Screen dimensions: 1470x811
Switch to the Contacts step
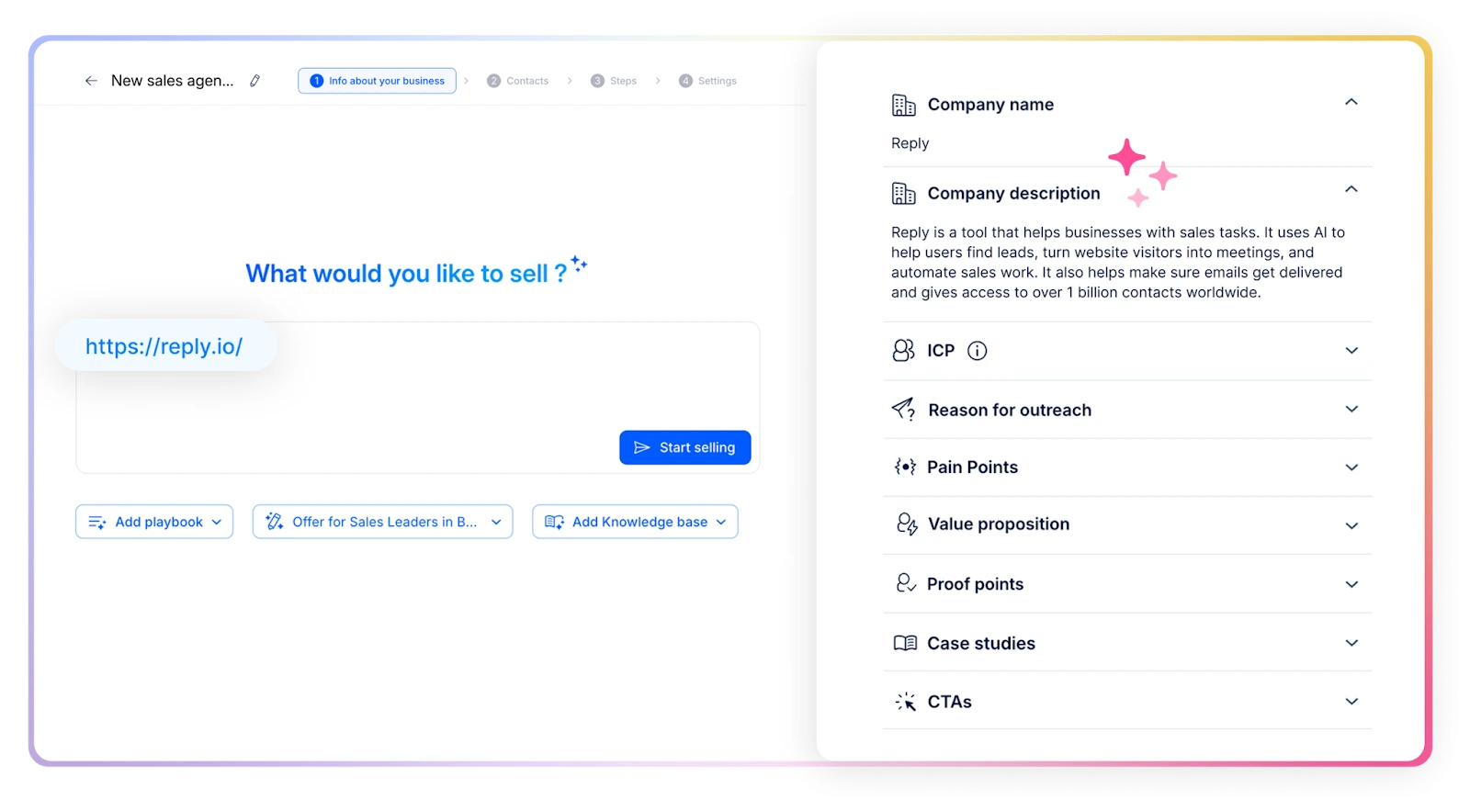[518, 81]
